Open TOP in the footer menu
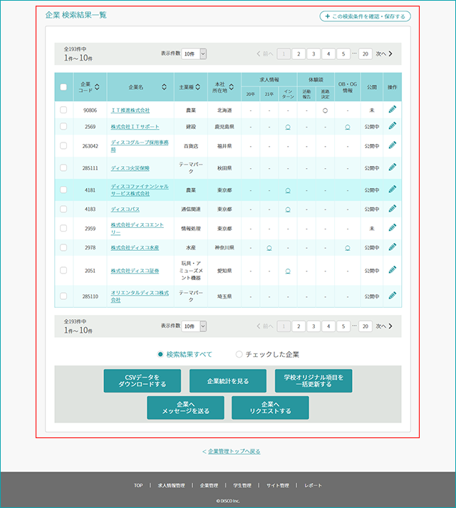456x508 pixels. (138, 485)
